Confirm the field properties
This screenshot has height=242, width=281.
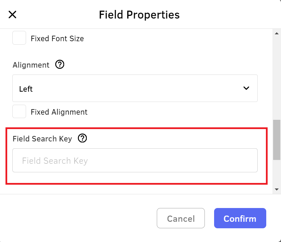click(240, 218)
